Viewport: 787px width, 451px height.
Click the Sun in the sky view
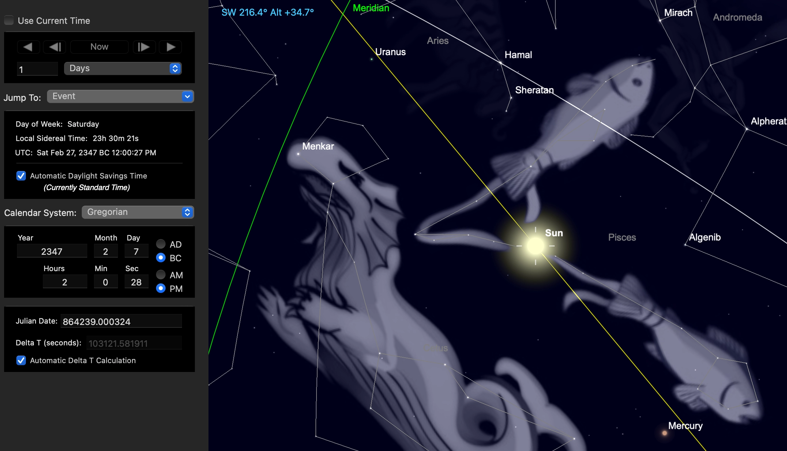(x=535, y=246)
